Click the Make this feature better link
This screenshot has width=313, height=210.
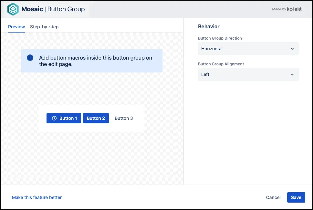(37, 197)
